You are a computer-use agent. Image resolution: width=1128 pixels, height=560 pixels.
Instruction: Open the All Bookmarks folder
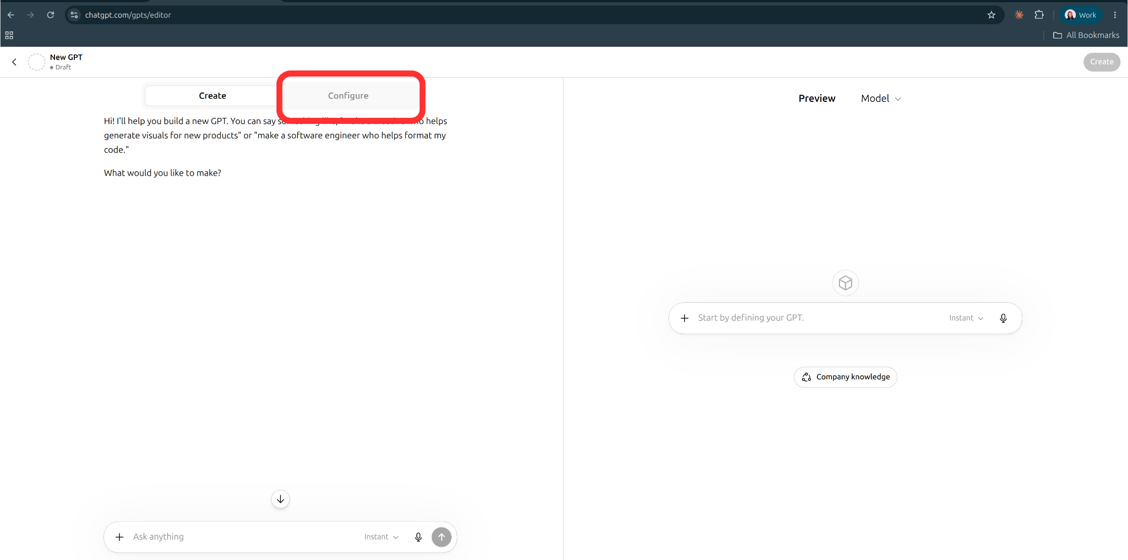click(x=1086, y=35)
